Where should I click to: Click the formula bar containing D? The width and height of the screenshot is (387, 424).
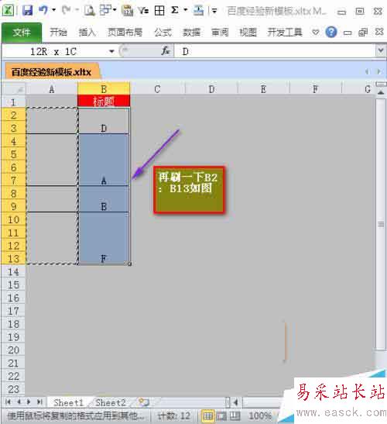click(x=276, y=51)
